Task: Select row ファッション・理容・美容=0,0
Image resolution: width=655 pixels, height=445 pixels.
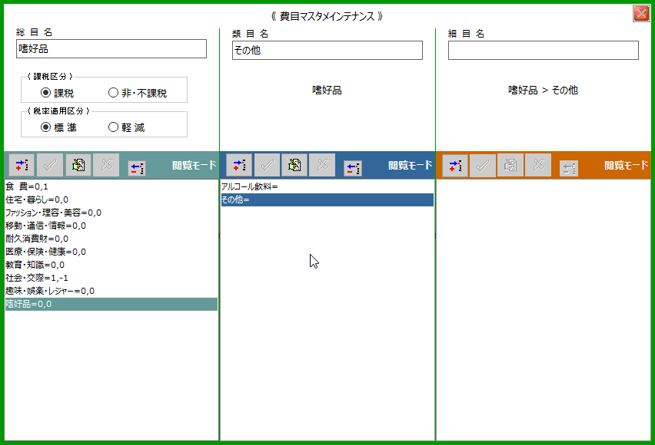Action: coord(111,213)
